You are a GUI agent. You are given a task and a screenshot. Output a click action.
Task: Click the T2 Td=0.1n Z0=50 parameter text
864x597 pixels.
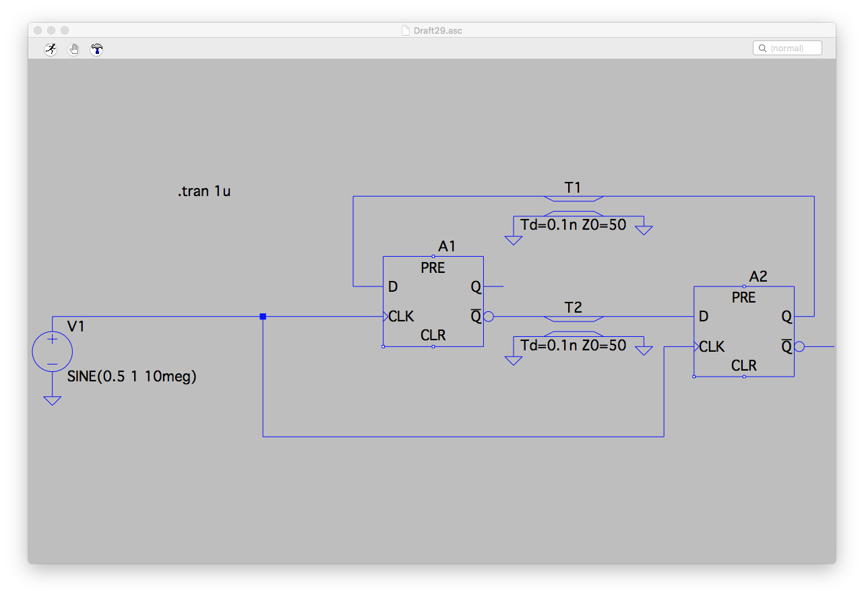574,346
